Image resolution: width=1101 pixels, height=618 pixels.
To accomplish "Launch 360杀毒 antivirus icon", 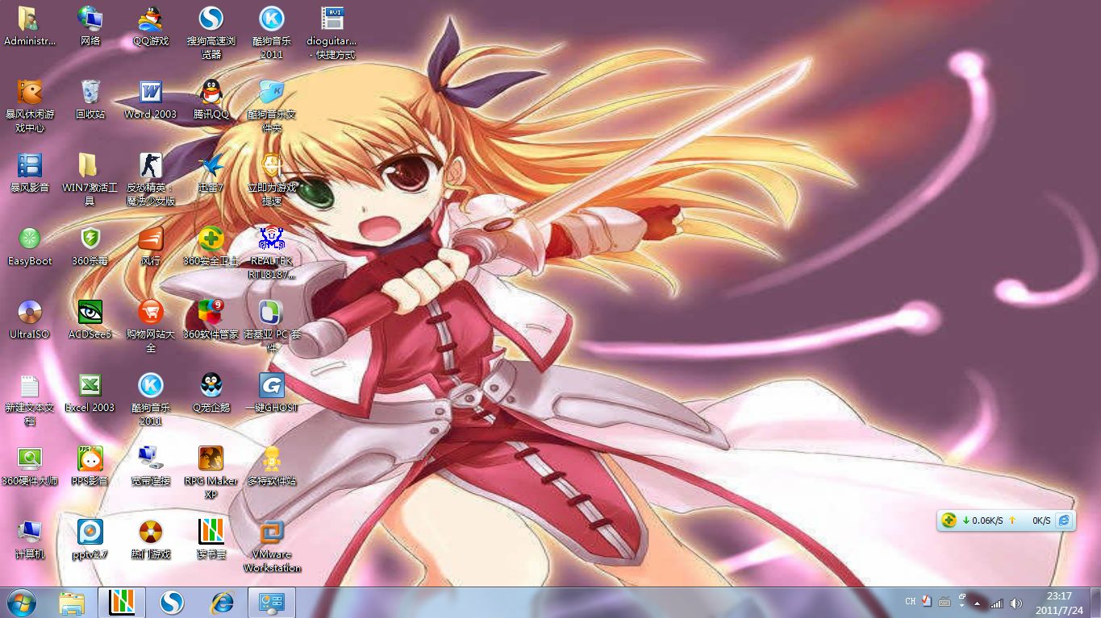I will (90, 246).
